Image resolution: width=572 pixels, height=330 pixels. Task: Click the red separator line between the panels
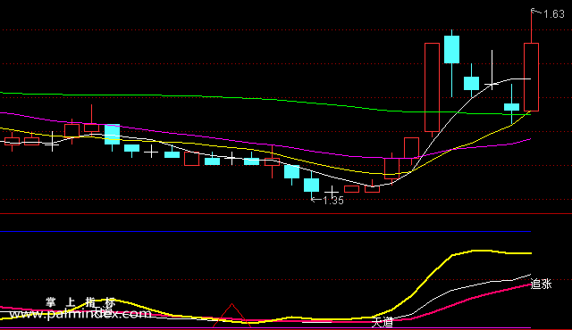pos(286,214)
